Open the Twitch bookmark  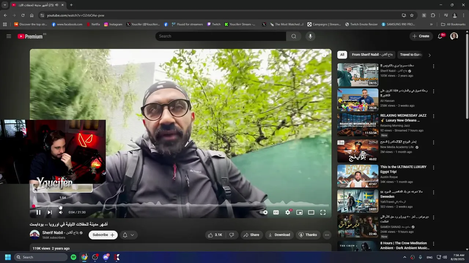click(214, 24)
